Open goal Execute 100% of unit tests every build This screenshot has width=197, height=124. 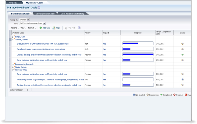43,44
